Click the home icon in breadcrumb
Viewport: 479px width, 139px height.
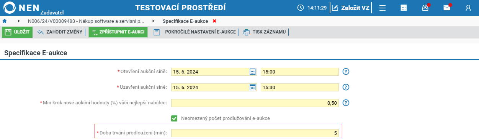[x=5, y=21]
